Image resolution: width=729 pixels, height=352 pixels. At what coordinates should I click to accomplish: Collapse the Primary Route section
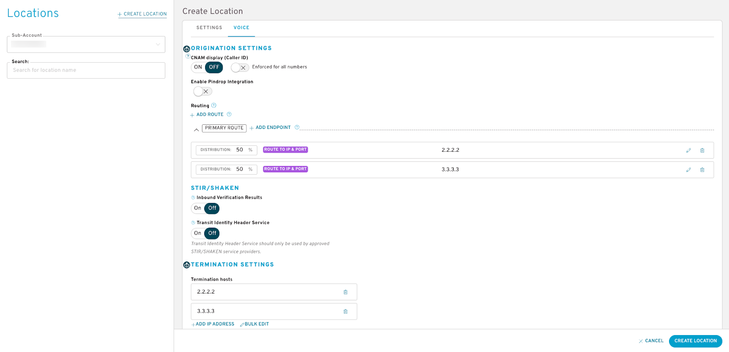(x=196, y=130)
